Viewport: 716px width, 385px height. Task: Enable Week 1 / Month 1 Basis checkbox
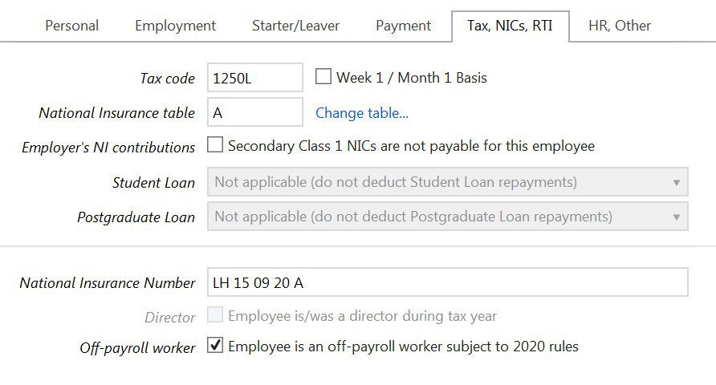tap(323, 77)
